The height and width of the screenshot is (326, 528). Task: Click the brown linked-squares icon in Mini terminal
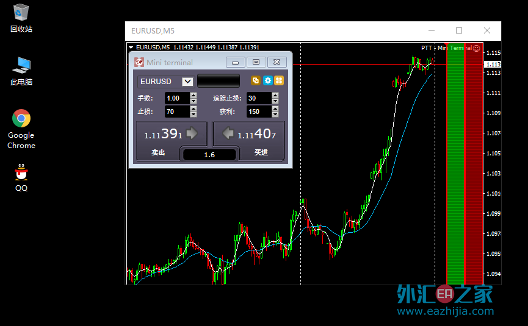(x=256, y=80)
